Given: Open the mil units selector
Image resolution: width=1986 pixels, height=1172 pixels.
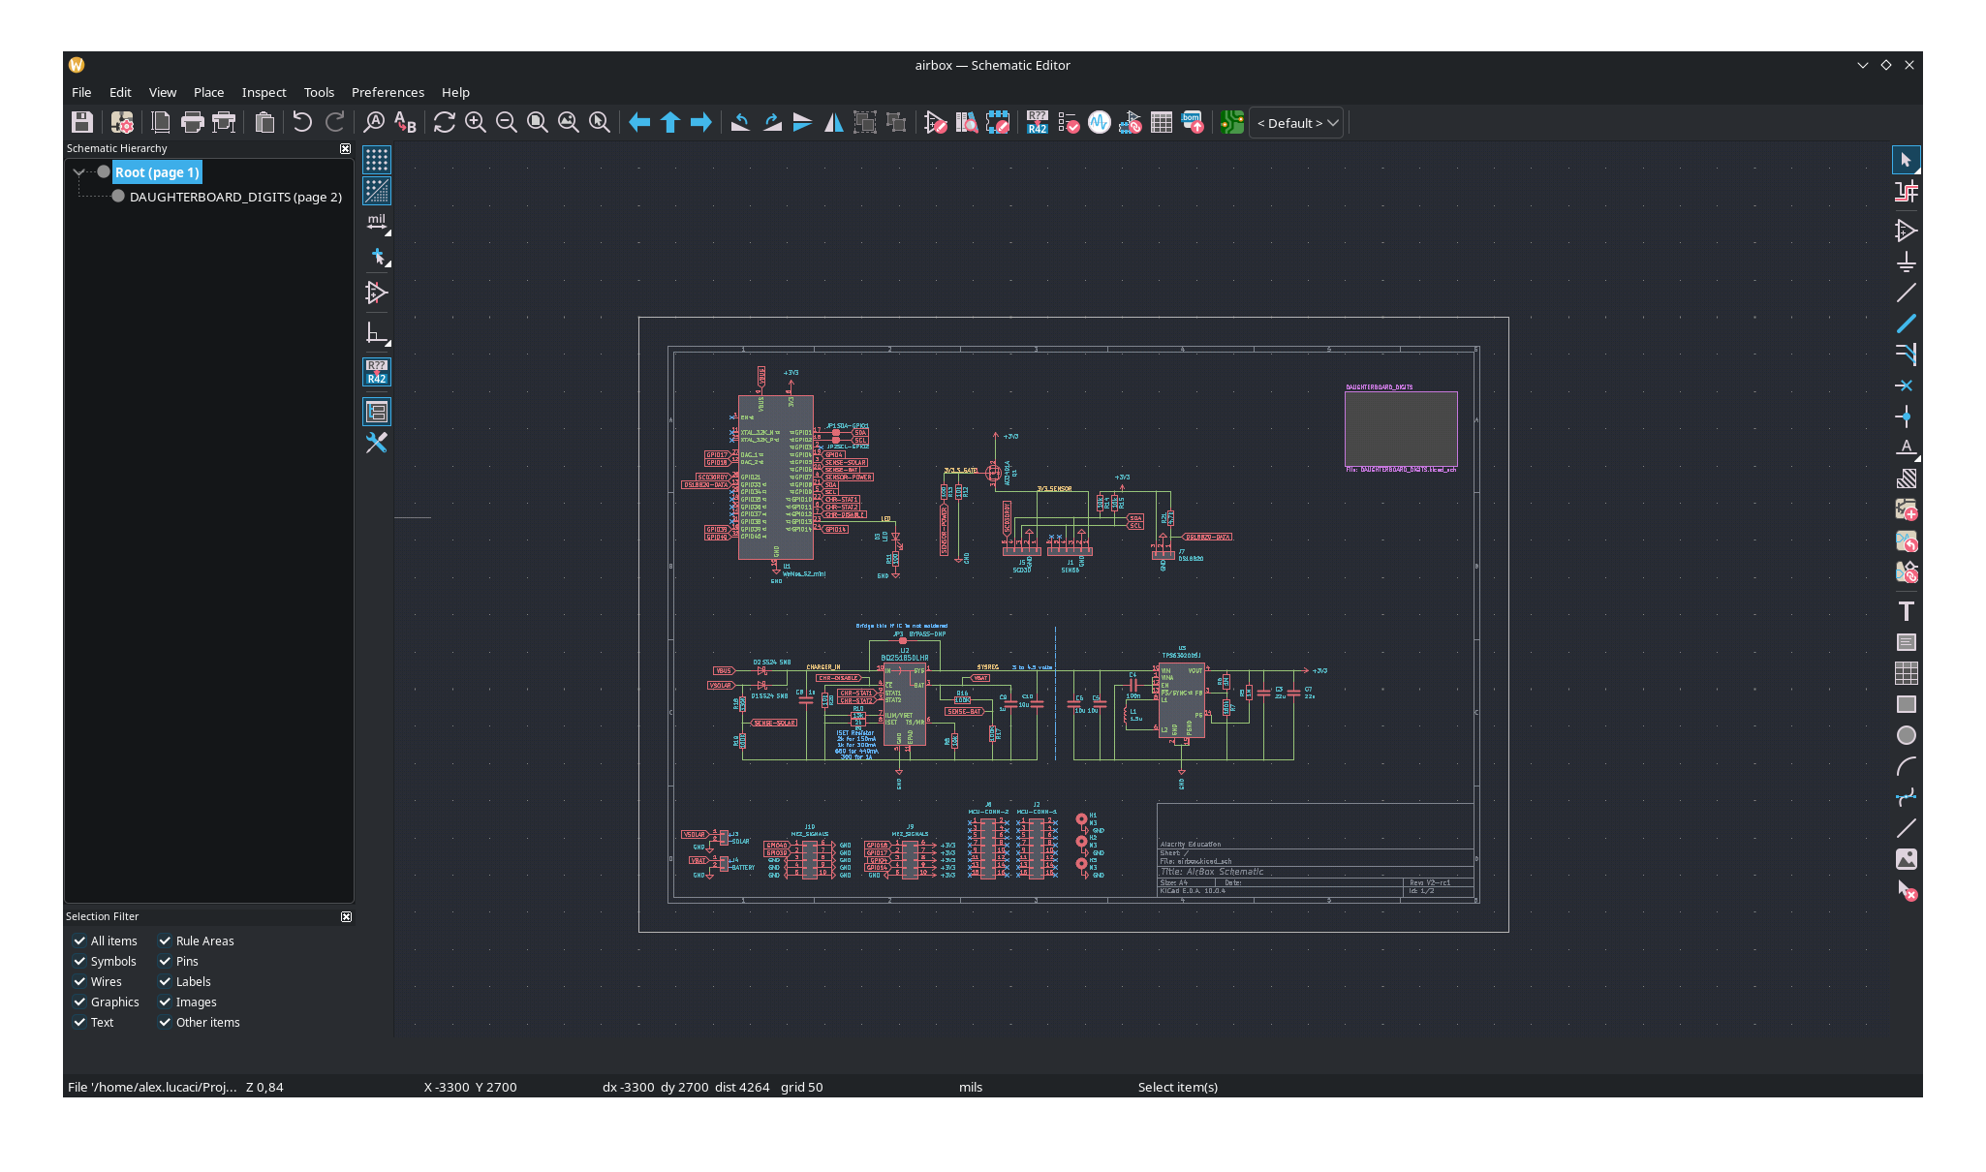Looking at the screenshot, I should [x=377, y=223].
